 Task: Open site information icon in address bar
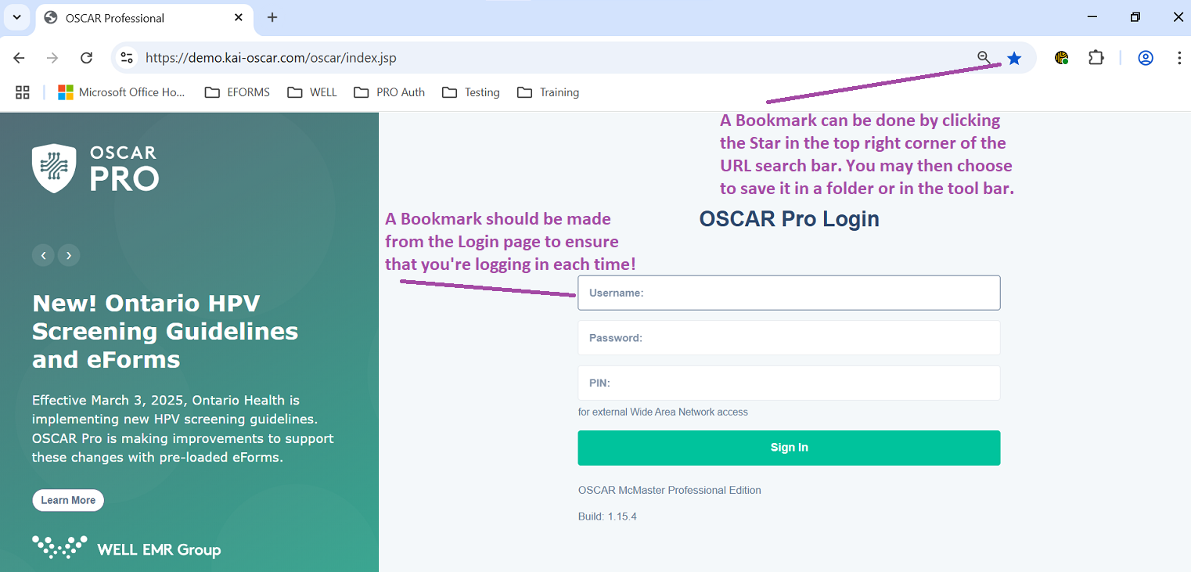coord(127,58)
